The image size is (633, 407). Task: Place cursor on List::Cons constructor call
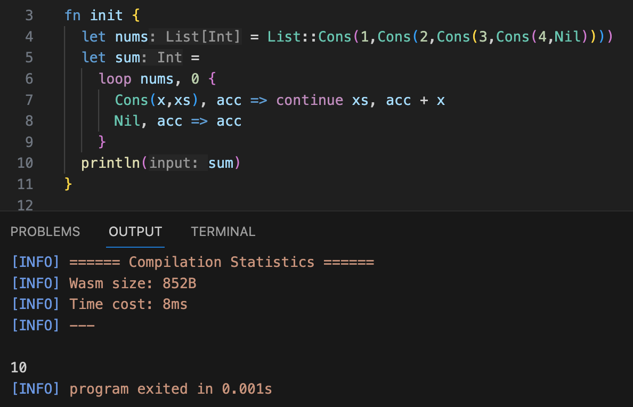click(309, 37)
